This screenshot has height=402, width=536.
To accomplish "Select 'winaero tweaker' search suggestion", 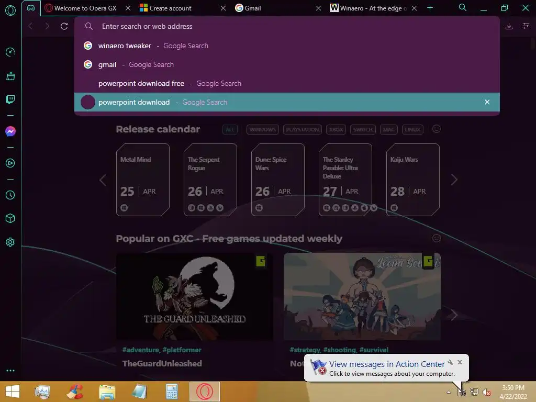I will [x=287, y=46].
